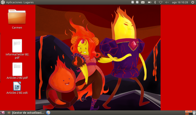Open the Trash icon in bottom panel
The height and width of the screenshot is (115, 196).
(x=194, y=113)
